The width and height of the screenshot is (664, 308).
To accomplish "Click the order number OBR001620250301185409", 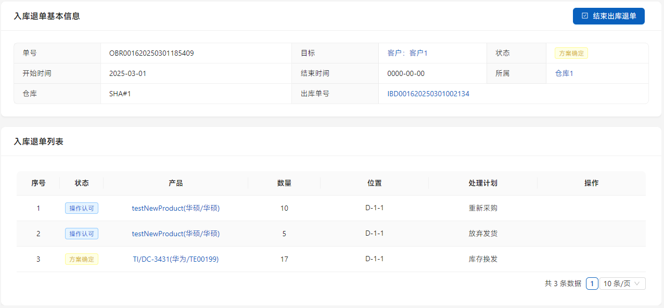I will (151, 53).
